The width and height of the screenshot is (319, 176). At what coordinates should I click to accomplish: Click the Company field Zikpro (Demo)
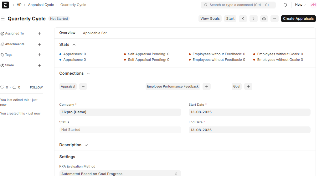coord(120,112)
